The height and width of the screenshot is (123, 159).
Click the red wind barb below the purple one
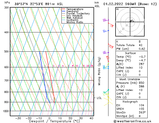(x=111, y=25)
